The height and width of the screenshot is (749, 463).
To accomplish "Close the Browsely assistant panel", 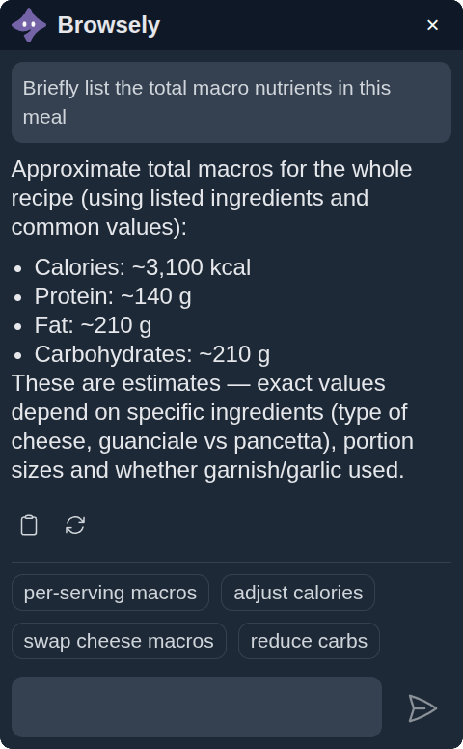I will 432,25.
